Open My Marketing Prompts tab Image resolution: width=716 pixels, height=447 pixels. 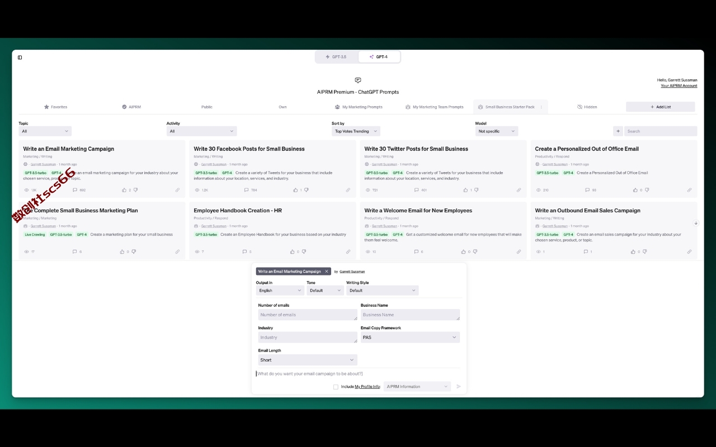359,107
